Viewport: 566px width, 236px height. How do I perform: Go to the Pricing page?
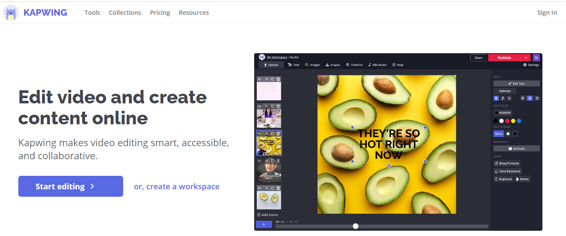point(160,13)
